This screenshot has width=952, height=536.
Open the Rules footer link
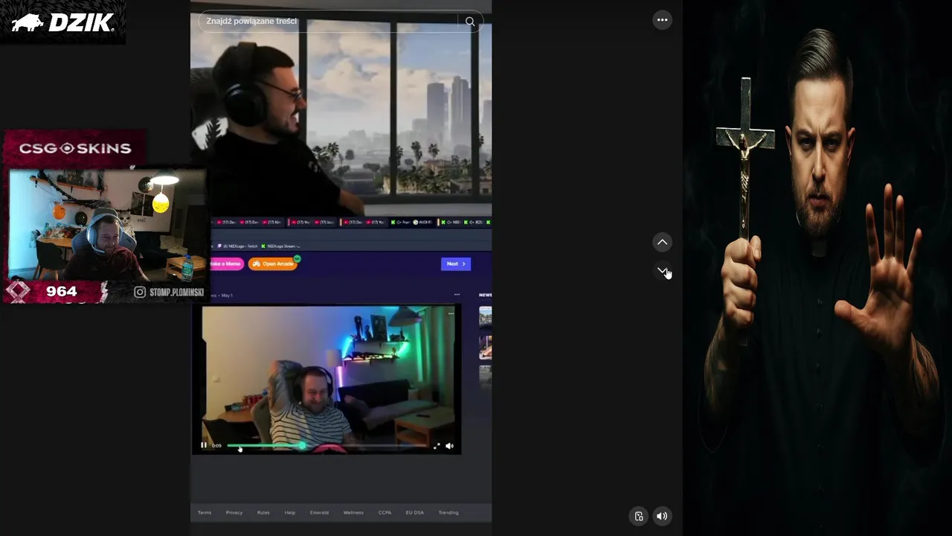tap(263, 512)
